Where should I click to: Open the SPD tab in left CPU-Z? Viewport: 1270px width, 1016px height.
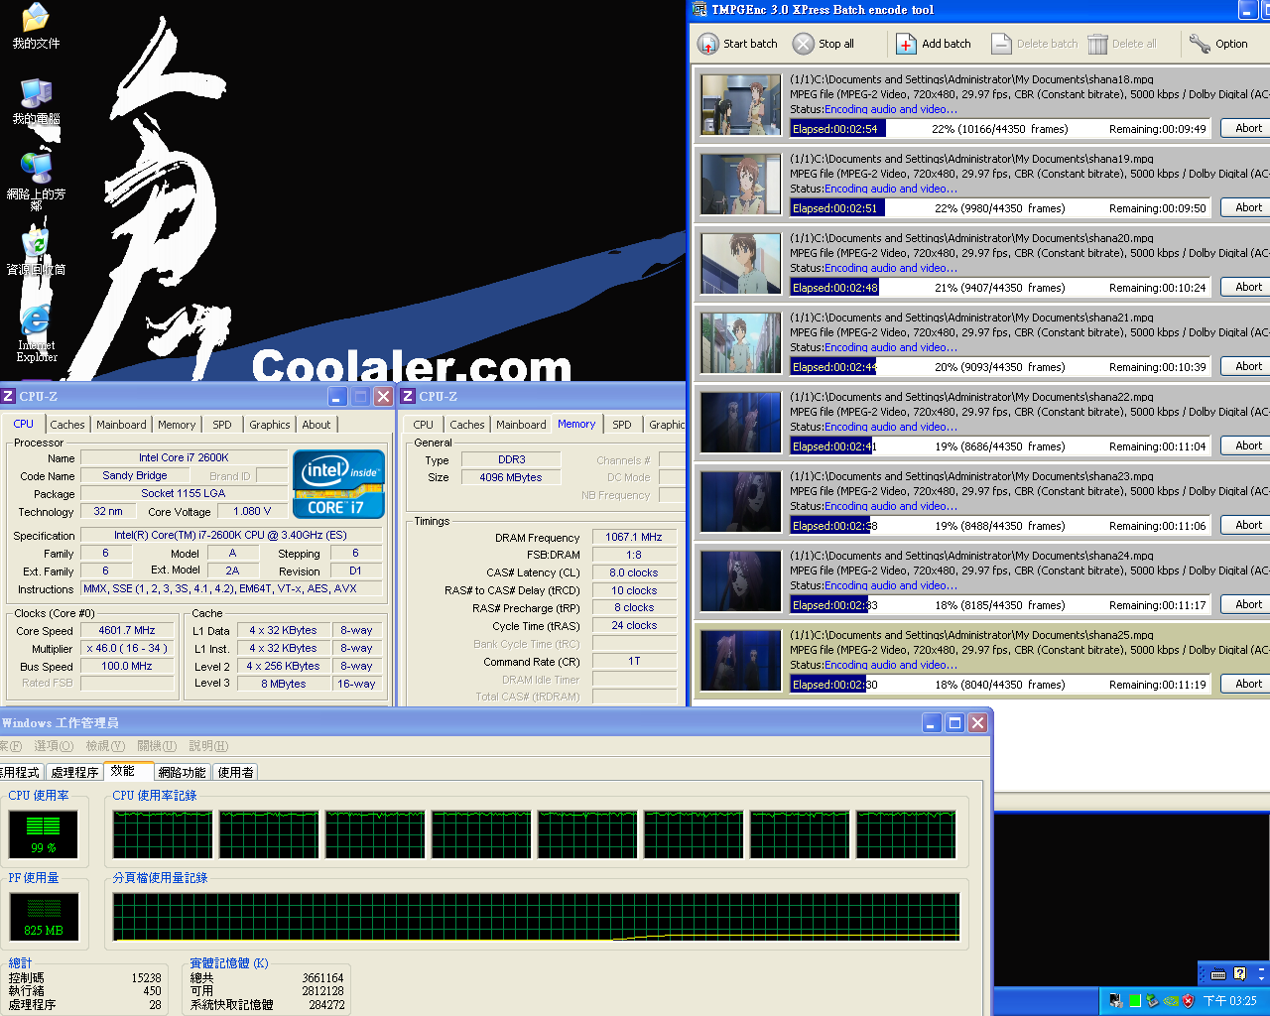tap(222, 425)
